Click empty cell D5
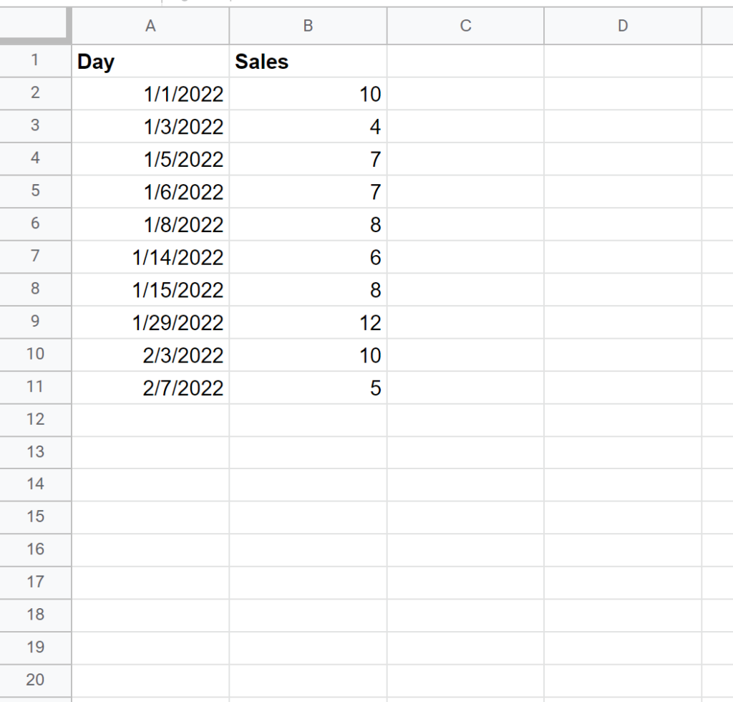Image resolution: width=733 pixels, height=702 pixels. pyautogui.click(x=623, y=192)
